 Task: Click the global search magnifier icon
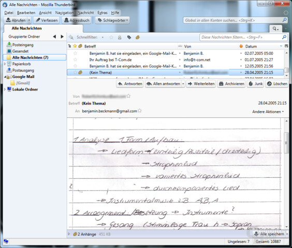(285, 20)
